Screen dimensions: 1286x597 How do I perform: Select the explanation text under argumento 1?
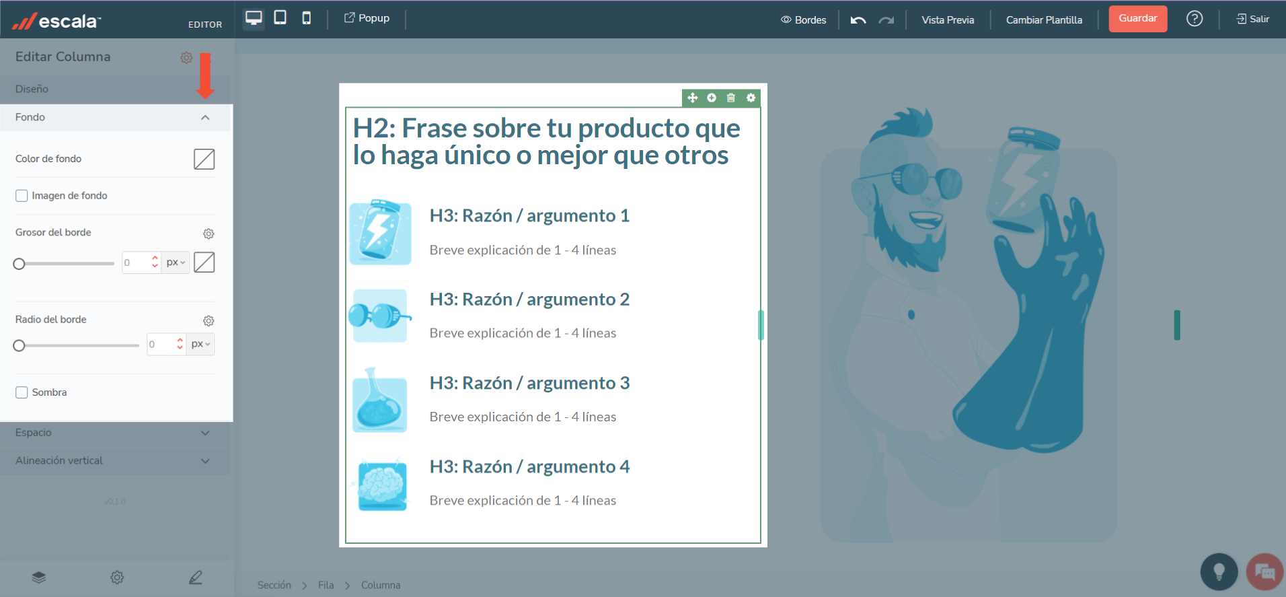point(523,250)
